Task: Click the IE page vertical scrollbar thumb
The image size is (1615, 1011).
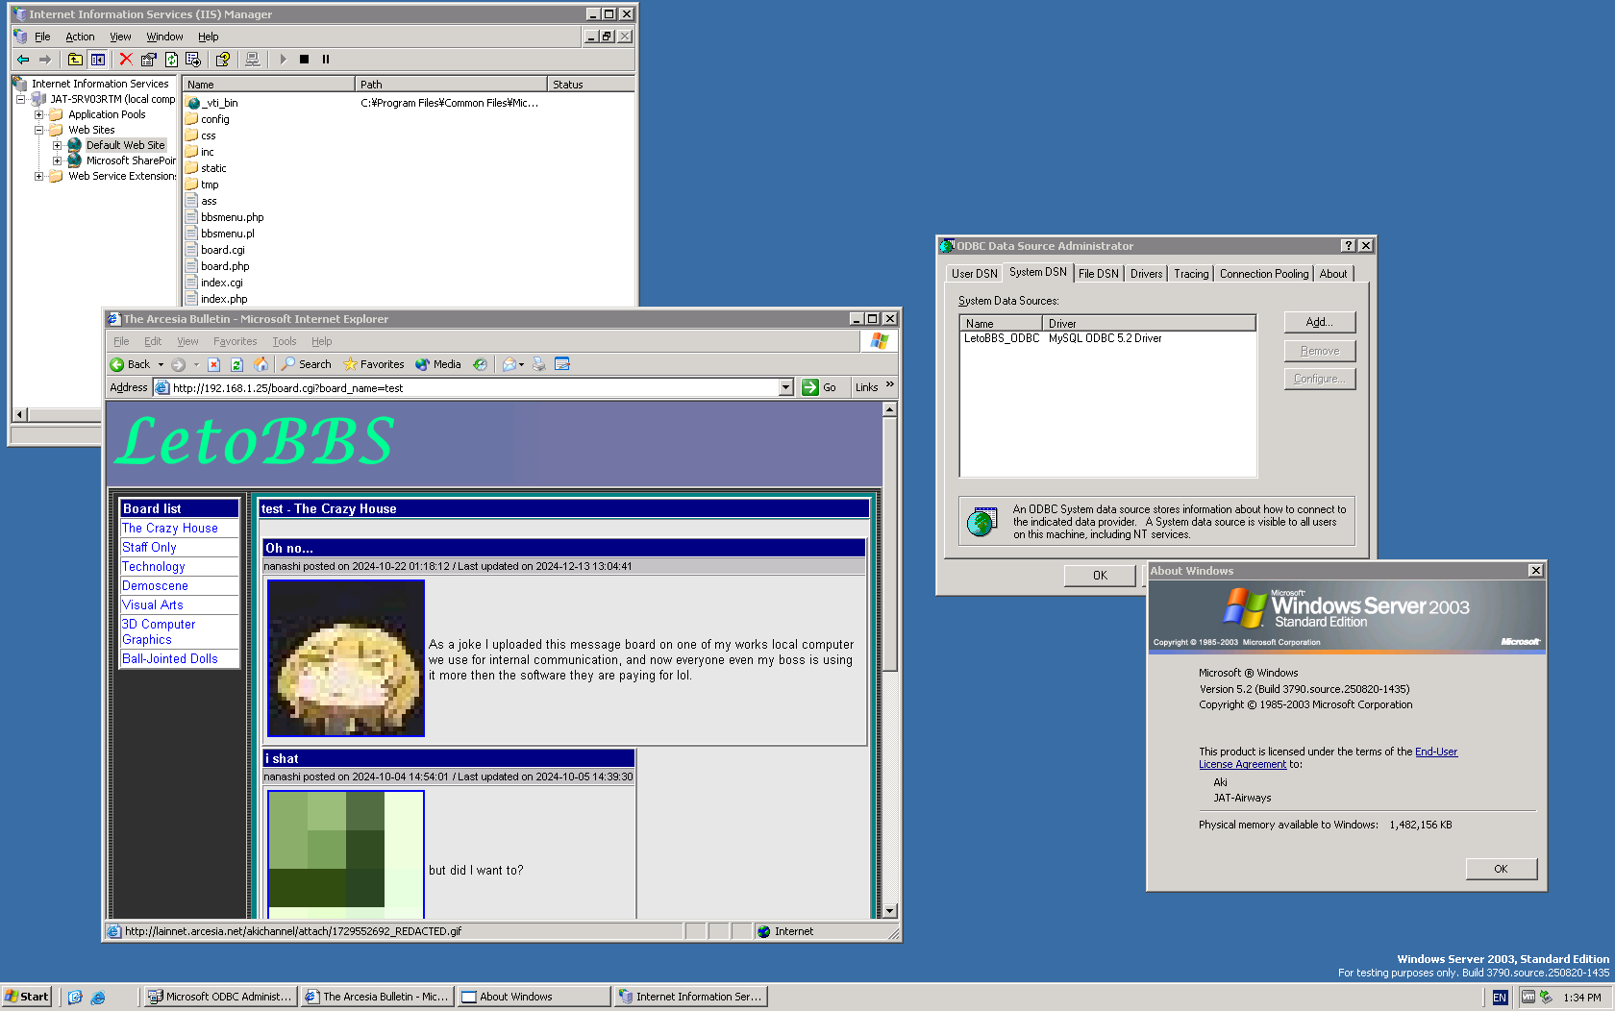Action: [889, 543]
